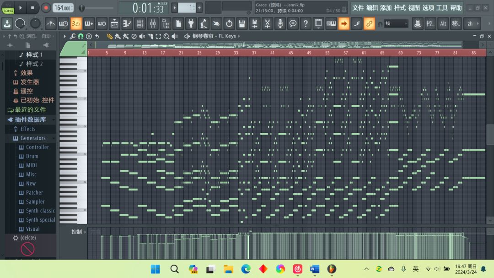Arm the record button
The width and height of the screenshot is (494, 278).
pos(46,8)
